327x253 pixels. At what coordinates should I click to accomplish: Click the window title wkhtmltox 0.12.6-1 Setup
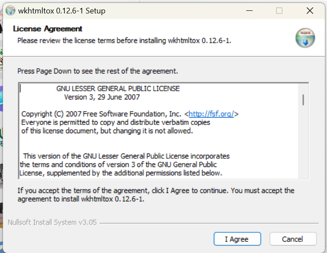(x=62, y=11)
